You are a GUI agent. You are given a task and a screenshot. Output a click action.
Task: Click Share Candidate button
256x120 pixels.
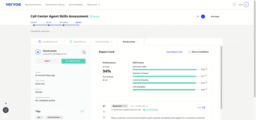[x=198, y=52]
